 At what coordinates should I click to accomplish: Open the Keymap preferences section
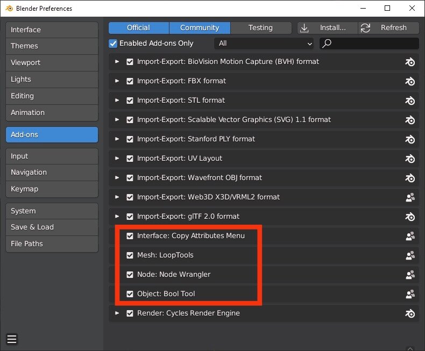click(x=52, y=189)
